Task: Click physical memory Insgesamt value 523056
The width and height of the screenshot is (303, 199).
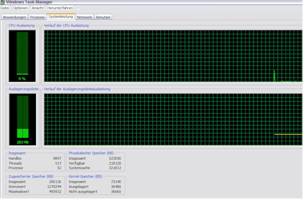Action: coord(115,158)
